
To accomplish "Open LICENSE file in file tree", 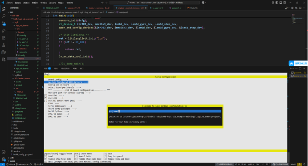I will [x=18, y=115].
